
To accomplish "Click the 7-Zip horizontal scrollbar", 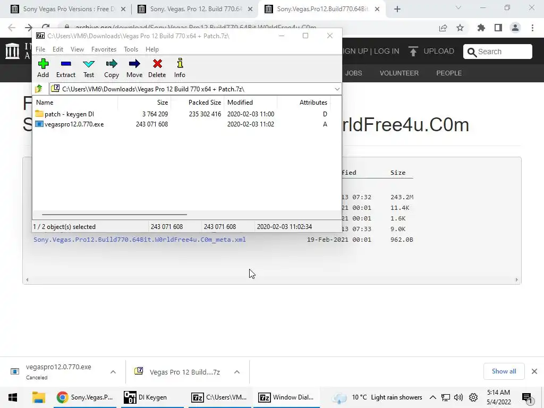I will coord(115,215).
